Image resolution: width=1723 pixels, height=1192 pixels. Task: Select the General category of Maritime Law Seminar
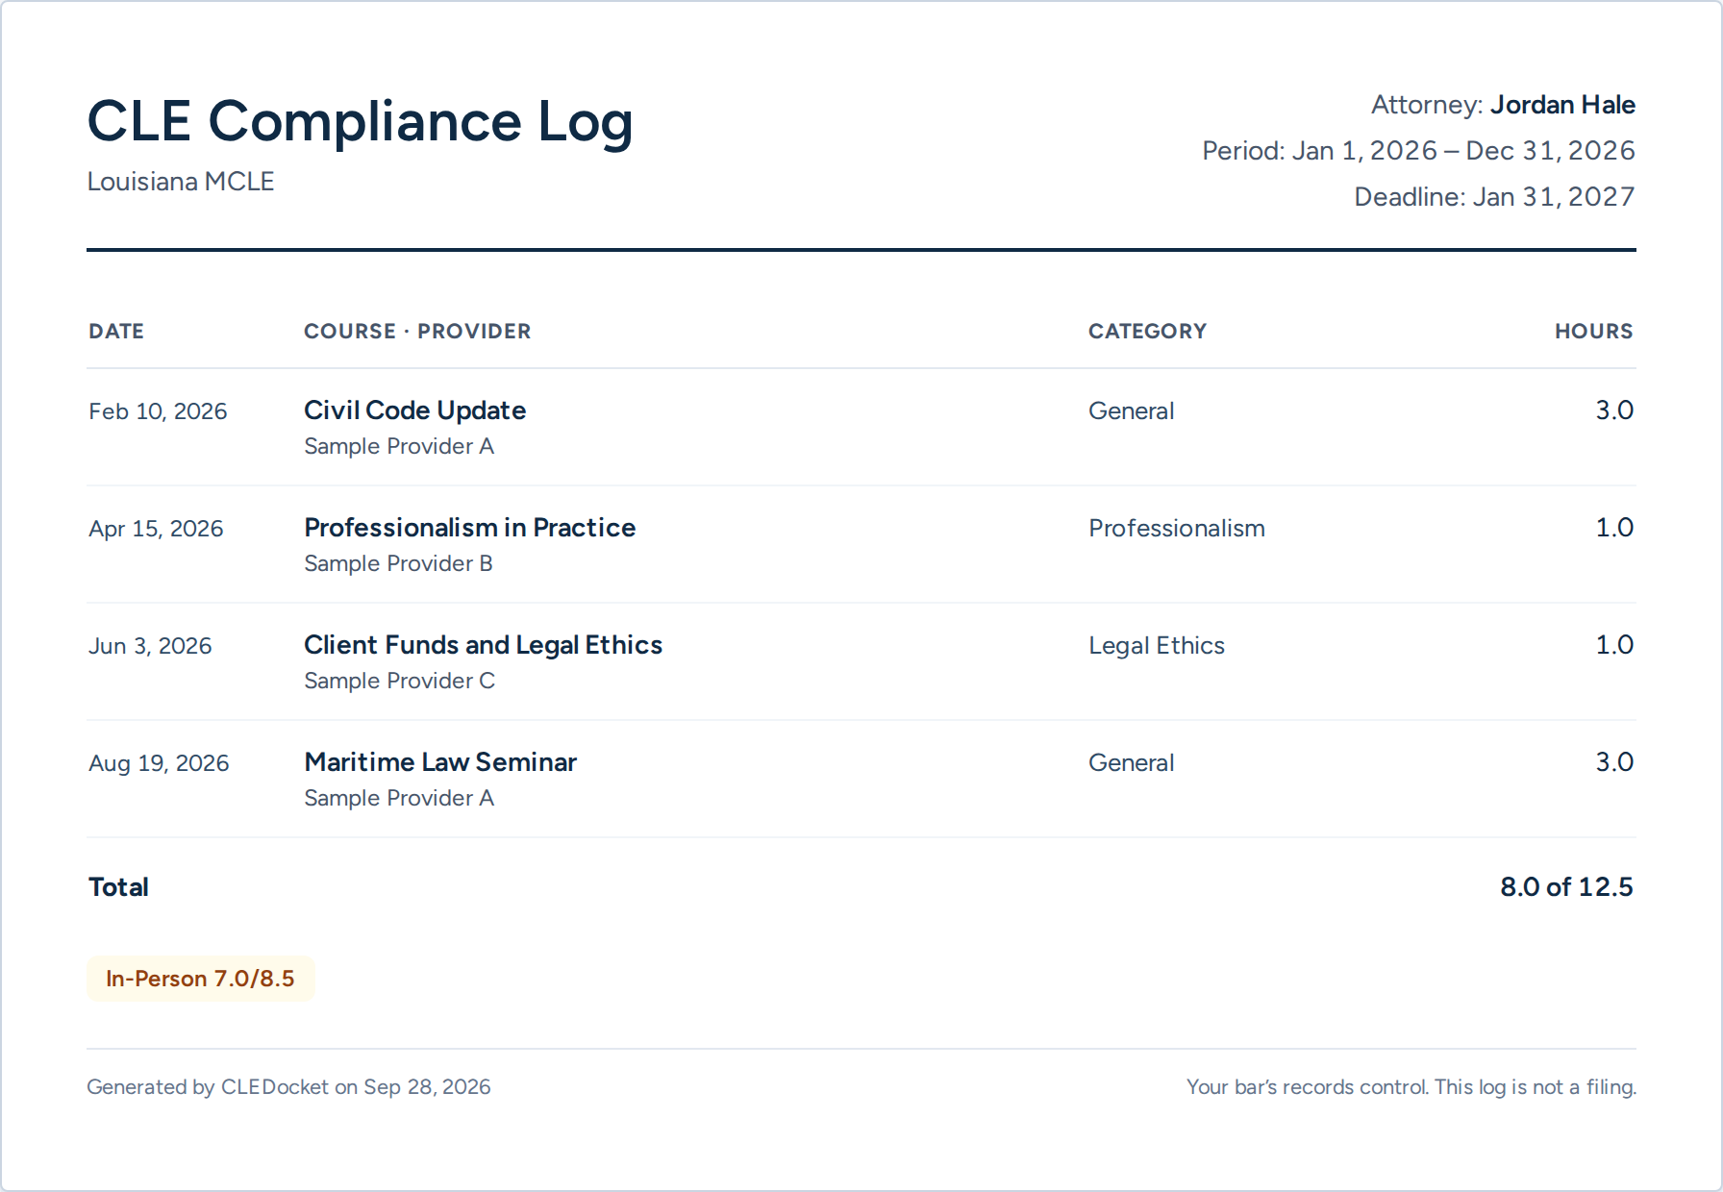[x=1131, y=763]
